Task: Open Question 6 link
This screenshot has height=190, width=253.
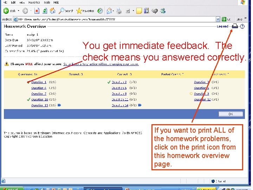Action: click(x=202, y=88)
